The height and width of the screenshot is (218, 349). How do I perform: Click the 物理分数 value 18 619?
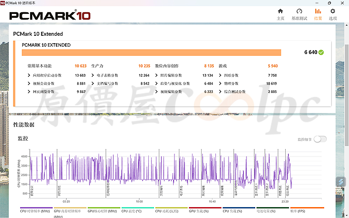271,83
